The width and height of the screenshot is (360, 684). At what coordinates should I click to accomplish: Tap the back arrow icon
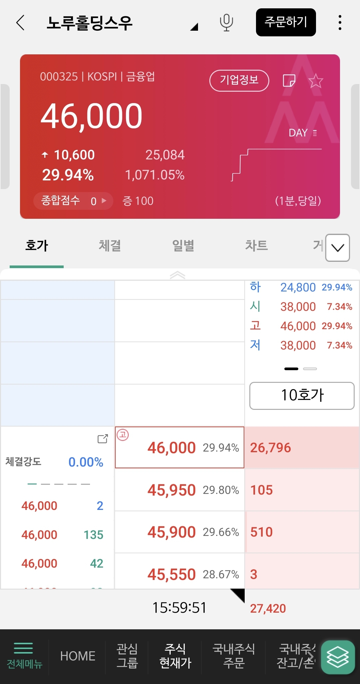point(21,23)
